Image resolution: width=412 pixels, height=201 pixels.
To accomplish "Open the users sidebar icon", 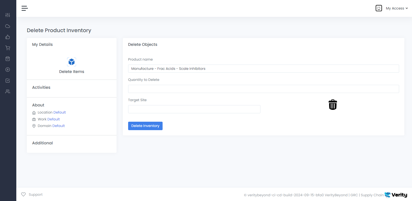I will [8, 91].
